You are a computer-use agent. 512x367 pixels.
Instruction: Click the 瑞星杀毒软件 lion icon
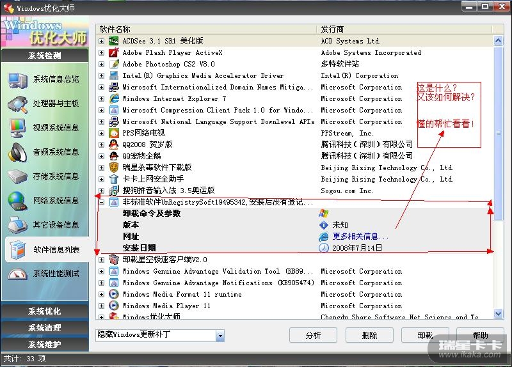tap(114, 168)
